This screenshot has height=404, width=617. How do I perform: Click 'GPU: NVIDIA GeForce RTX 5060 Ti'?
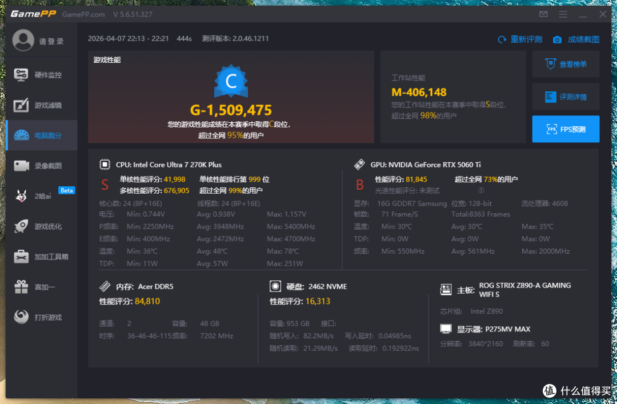coord(426,165)
